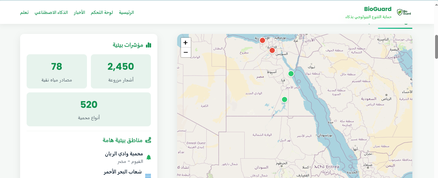The height and width of the screenshot is (178, 438).
Task: Click the route icon beside مناطق بيئية هامة
Action: point(149,140)
